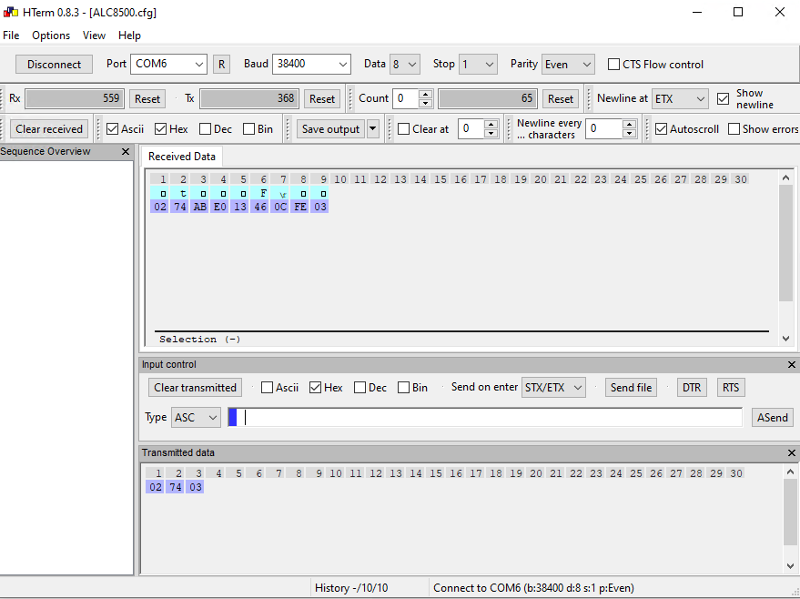Open the Help menu
800x599 pixels.
129,36
